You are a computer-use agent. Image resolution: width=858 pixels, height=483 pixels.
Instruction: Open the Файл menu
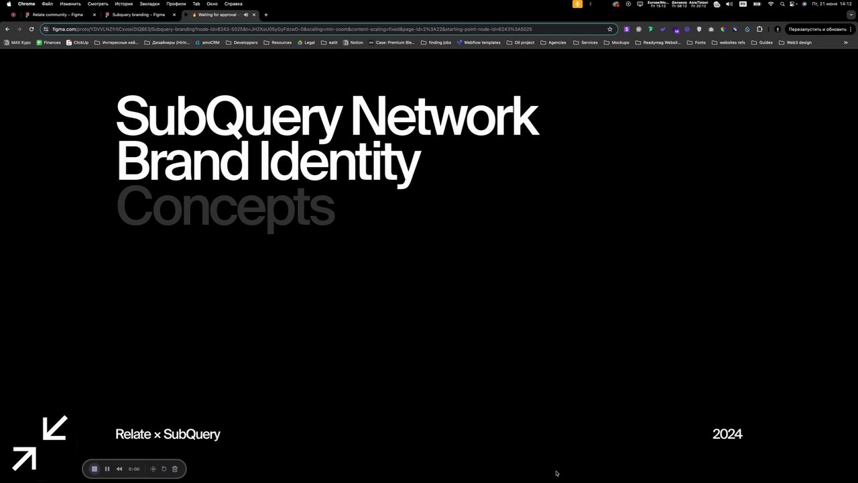pos(47,4)
